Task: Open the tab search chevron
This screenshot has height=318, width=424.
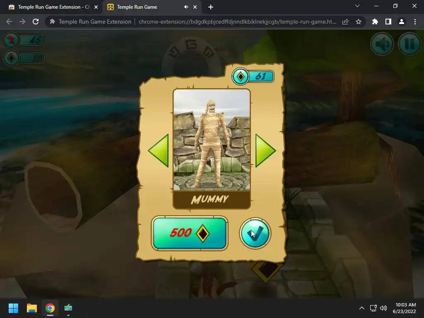Action: (x=357, y=6)
